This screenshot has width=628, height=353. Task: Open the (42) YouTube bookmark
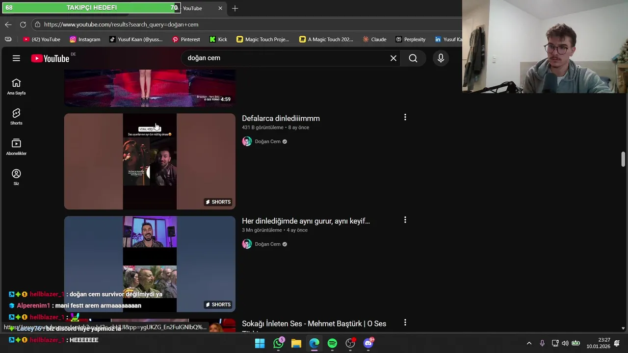42,39
